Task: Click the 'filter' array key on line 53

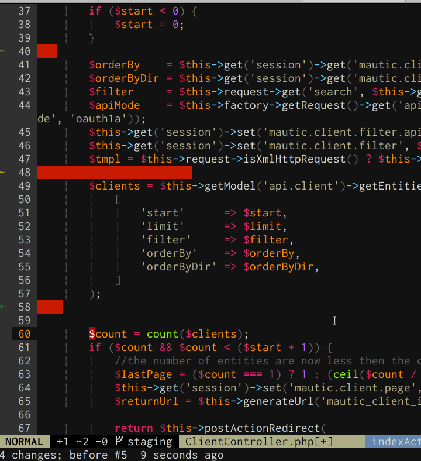Action: [165, 240]
